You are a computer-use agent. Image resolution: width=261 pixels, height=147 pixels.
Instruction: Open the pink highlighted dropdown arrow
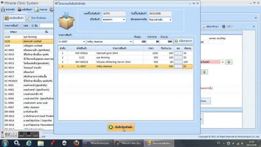point(223,62)
